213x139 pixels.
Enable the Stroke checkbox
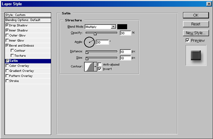click(7, 81)
